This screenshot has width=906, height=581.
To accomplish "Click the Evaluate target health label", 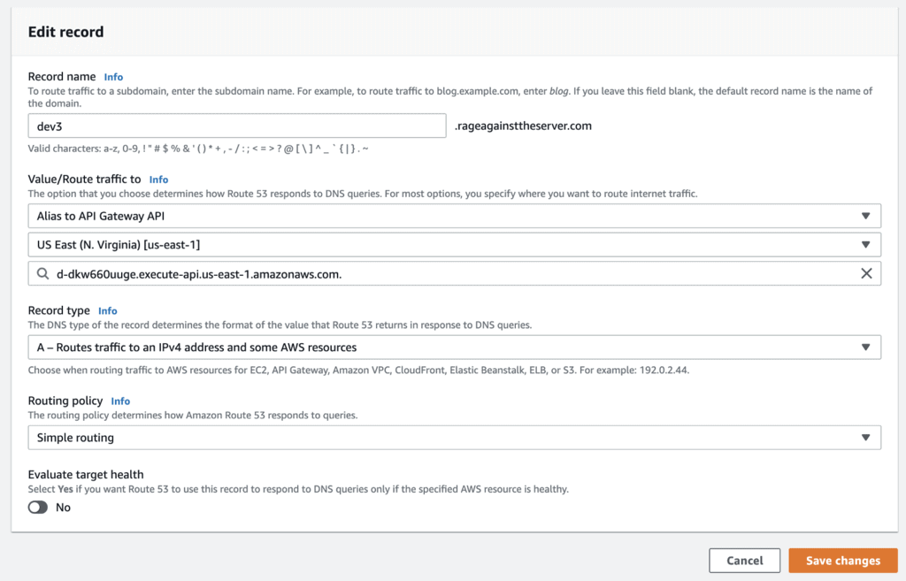I will 86,475.
